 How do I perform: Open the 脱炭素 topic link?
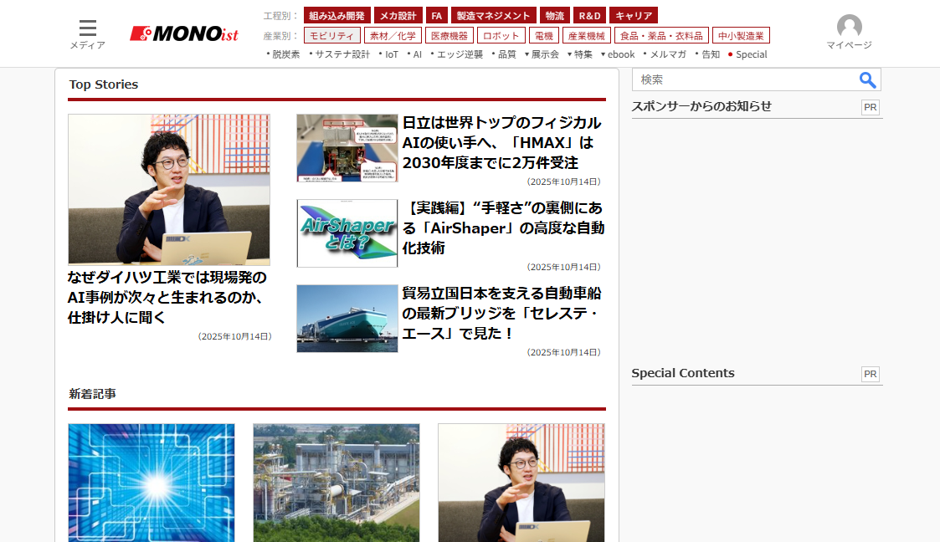coord(285,54)
